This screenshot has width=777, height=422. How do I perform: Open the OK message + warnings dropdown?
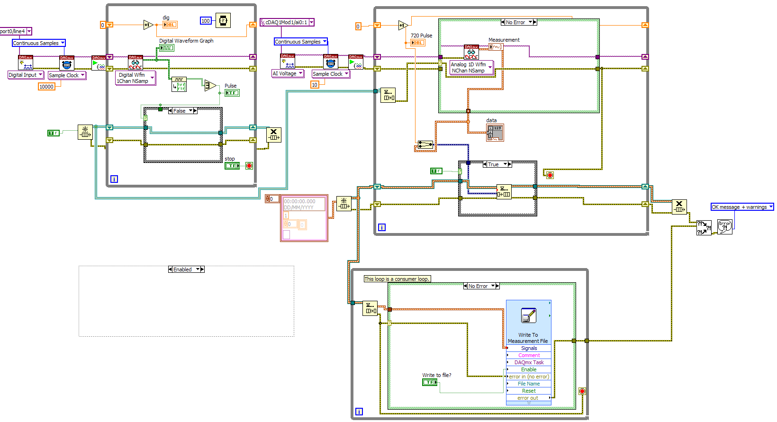pos(742,207)
